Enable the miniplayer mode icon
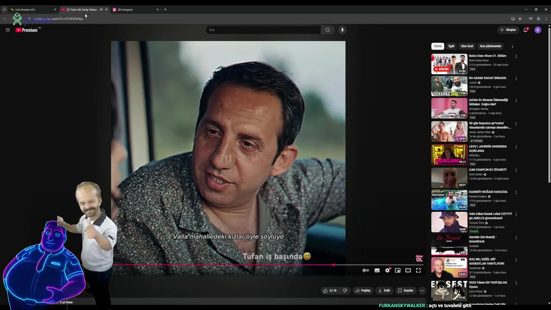 tap(398, 270)
